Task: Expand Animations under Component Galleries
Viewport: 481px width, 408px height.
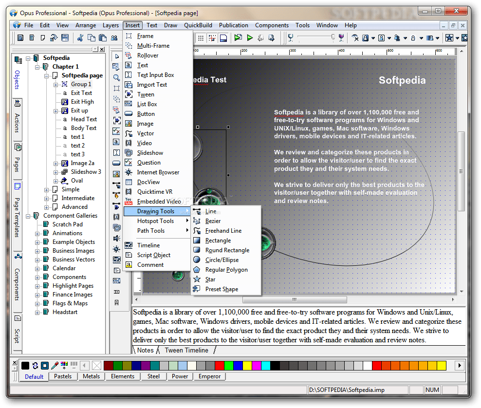Action: click(37, 233)
